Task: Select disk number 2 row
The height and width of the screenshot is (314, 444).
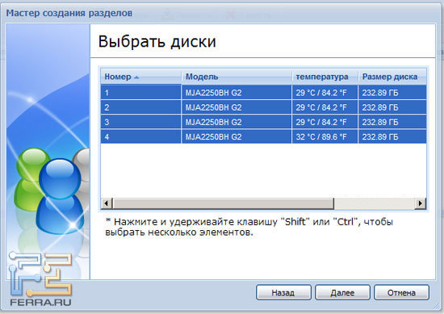Action: pos(263,107)
